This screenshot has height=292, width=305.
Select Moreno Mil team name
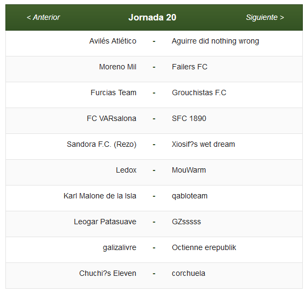[117, 67]
